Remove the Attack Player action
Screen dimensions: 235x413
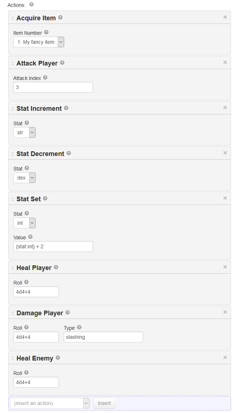point(225,62)
